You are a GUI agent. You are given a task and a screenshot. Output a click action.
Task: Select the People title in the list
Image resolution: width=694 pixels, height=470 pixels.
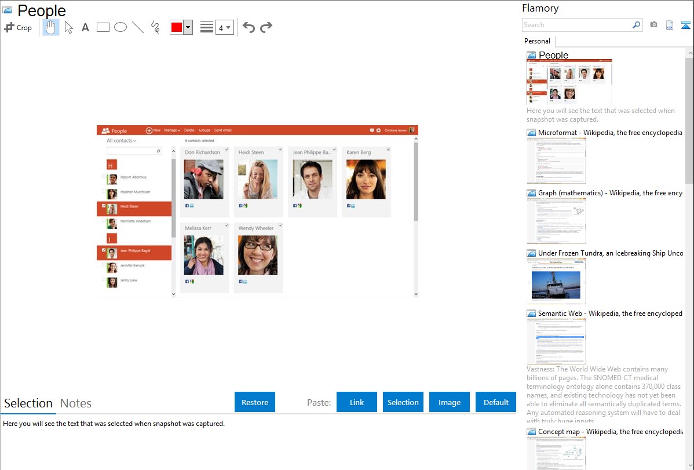click(x=554, y=56)
